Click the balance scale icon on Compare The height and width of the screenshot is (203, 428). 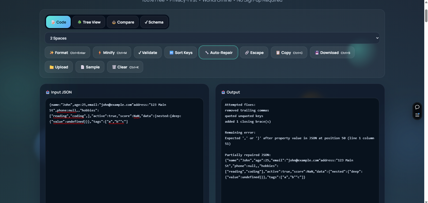point(114,22)
